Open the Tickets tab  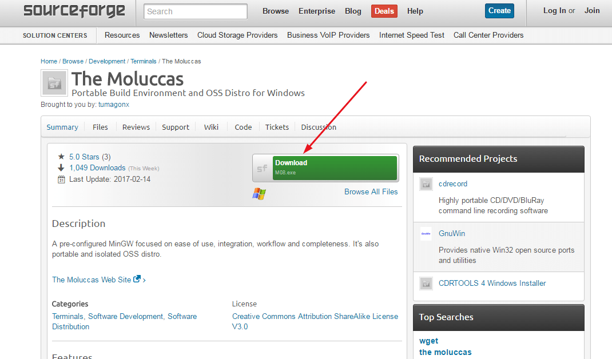(277, 127)
